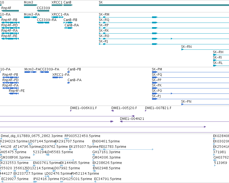Click protein SK-PM

(191, 72)
